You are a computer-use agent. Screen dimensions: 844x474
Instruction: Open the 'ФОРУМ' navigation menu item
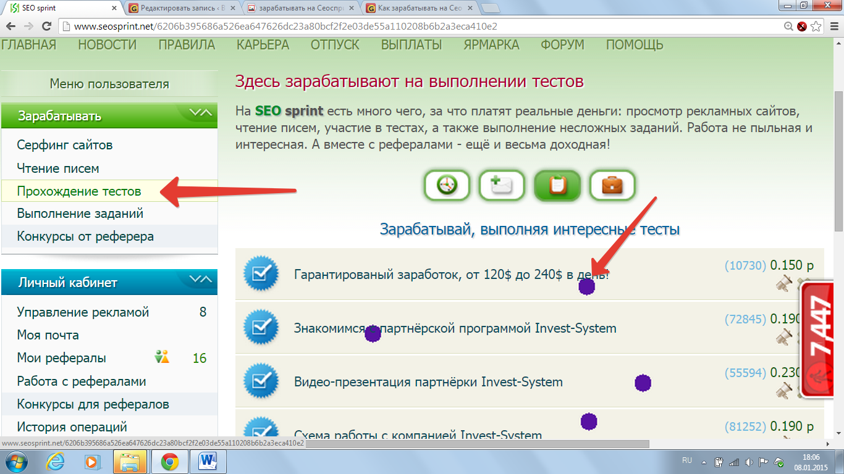tap(562, 45)
